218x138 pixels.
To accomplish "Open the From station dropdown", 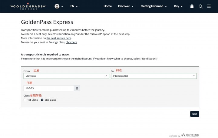I will point(66,76).
